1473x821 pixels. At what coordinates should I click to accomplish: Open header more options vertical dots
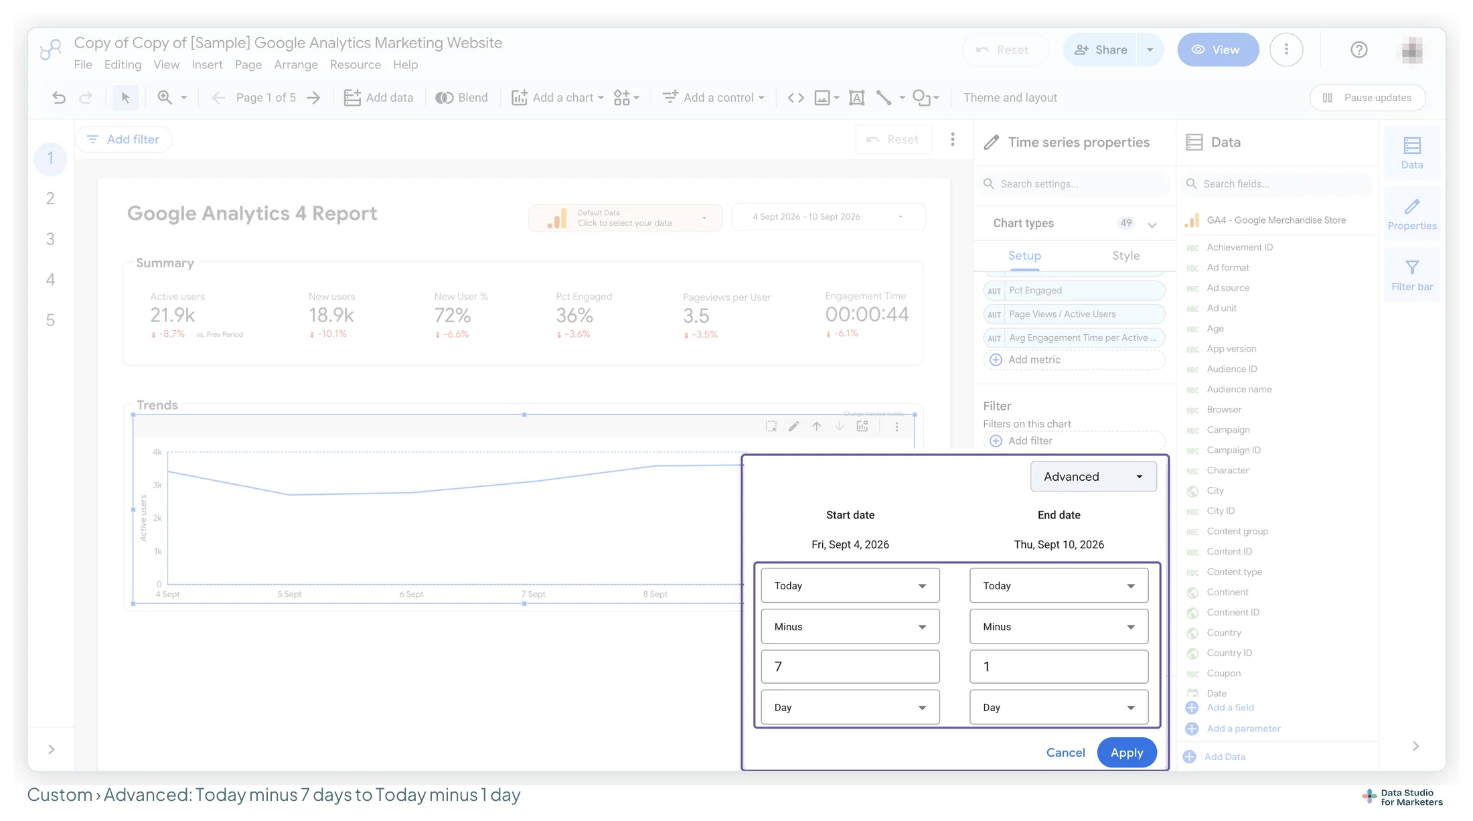pos(1286,50)
